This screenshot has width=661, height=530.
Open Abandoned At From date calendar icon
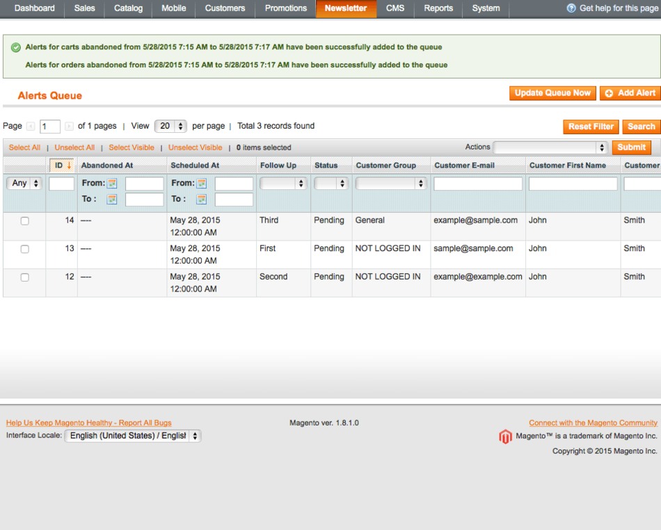coord(112,184)
